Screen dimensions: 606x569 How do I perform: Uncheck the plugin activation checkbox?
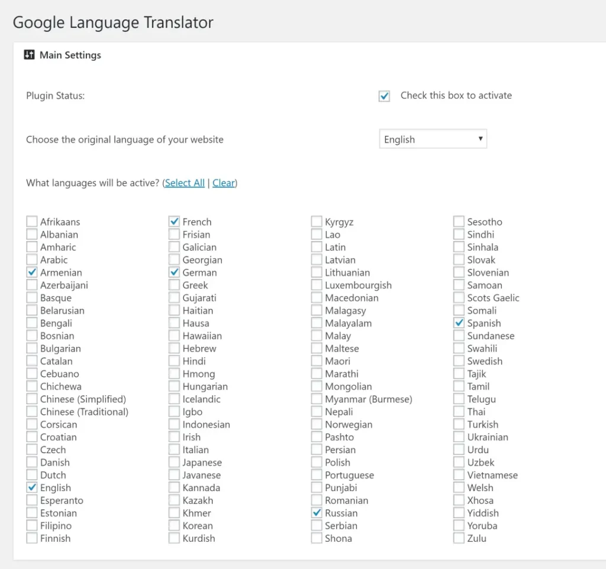(x=384, y=96)
